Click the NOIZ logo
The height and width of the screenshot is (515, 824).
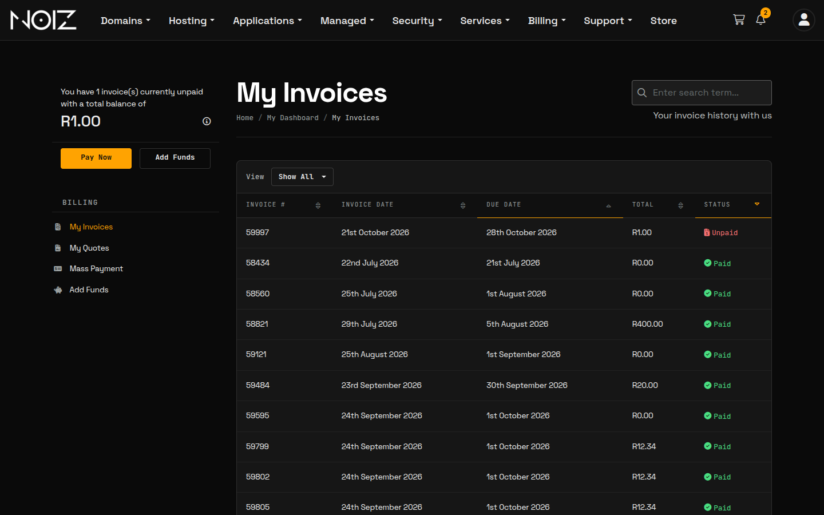click(43, 20)
